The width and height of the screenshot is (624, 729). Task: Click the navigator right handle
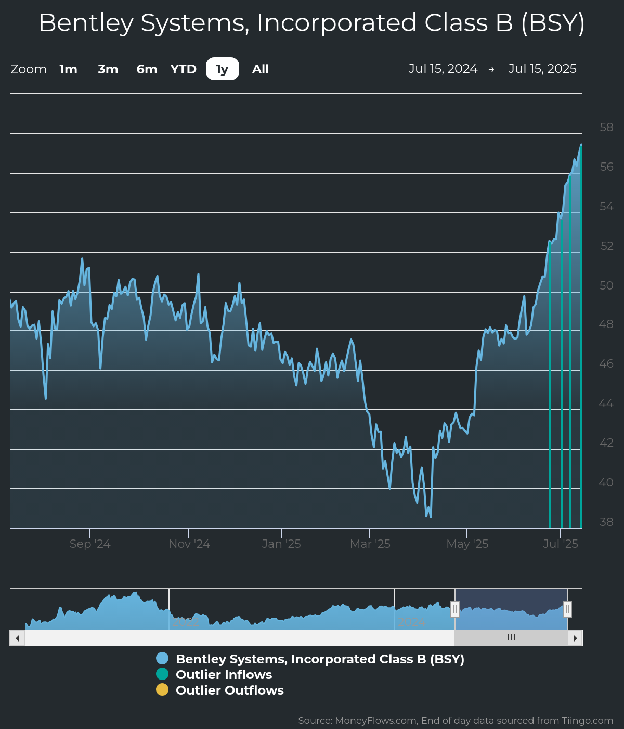pos(567,609)
